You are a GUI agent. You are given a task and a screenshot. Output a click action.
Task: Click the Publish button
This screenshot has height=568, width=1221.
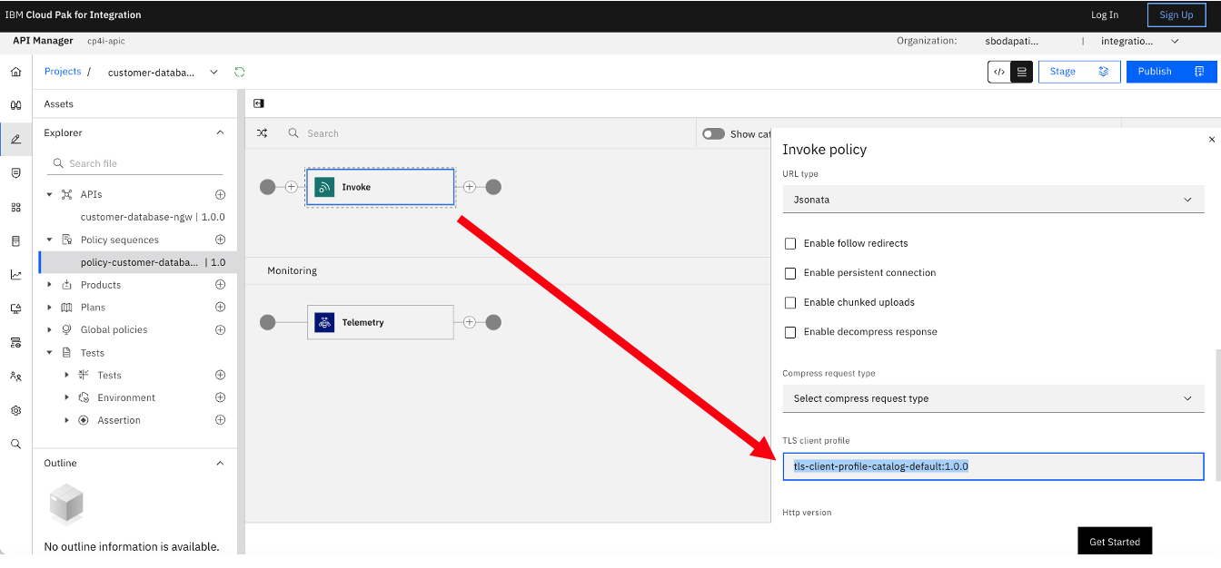[1172, 72]
